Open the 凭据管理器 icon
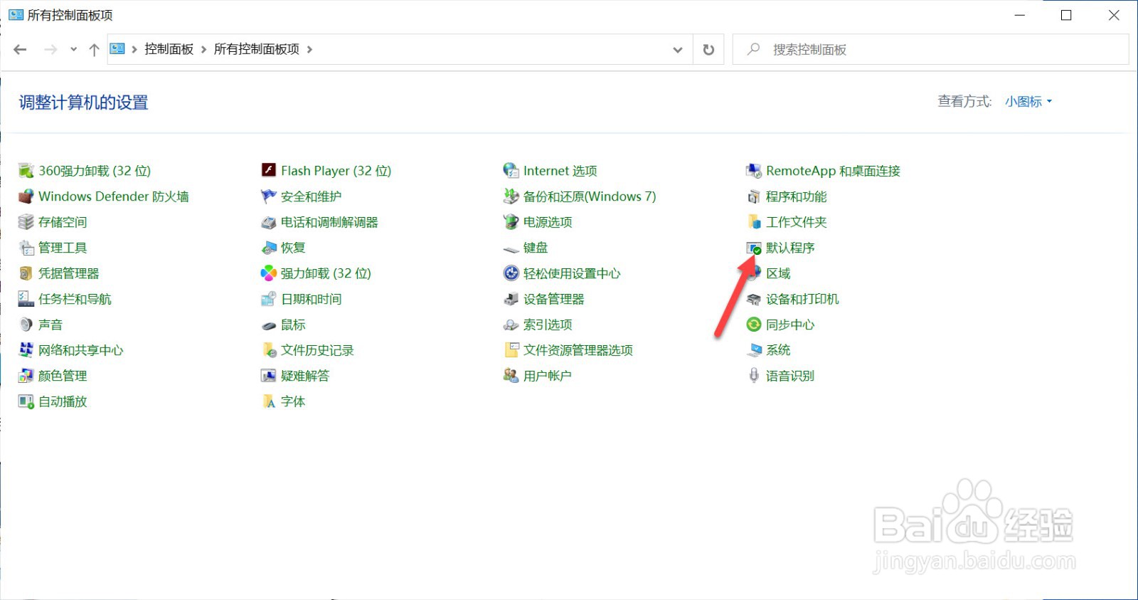Viewport: 1138px width, 600px height. click(26, 273)
